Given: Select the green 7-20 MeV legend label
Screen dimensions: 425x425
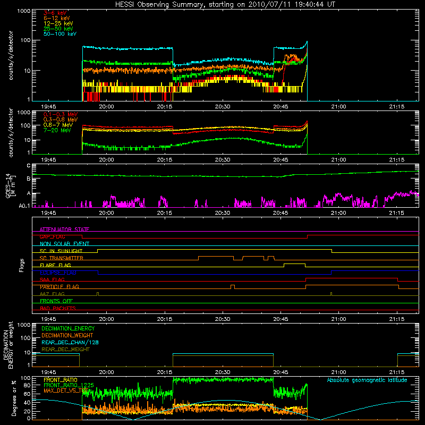Looking at the screenshot, I should tap(57, 130).
